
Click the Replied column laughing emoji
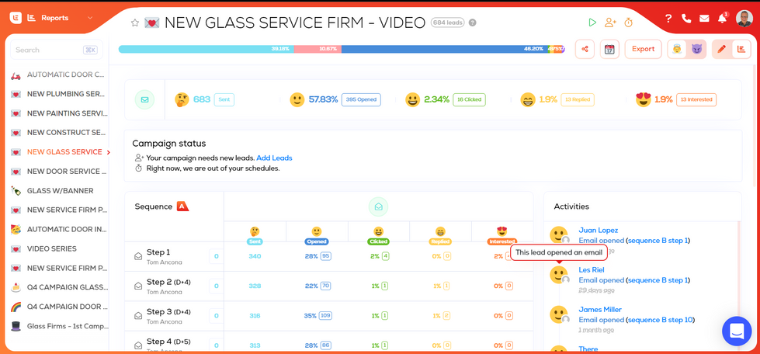coord(440,232)
